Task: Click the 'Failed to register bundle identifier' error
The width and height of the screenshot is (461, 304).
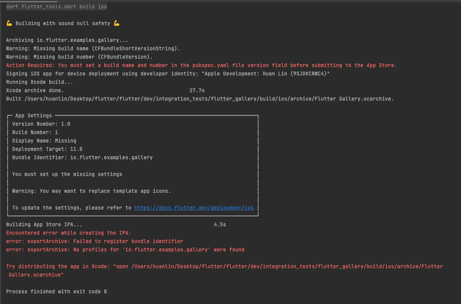Action: (95, 241)
